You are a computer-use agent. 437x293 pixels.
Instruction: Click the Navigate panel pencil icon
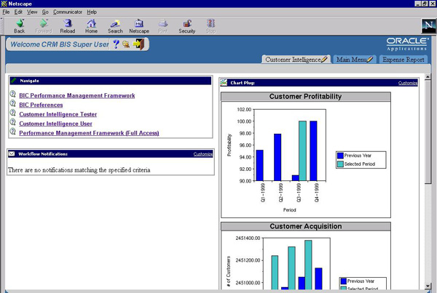pos(13,81)
